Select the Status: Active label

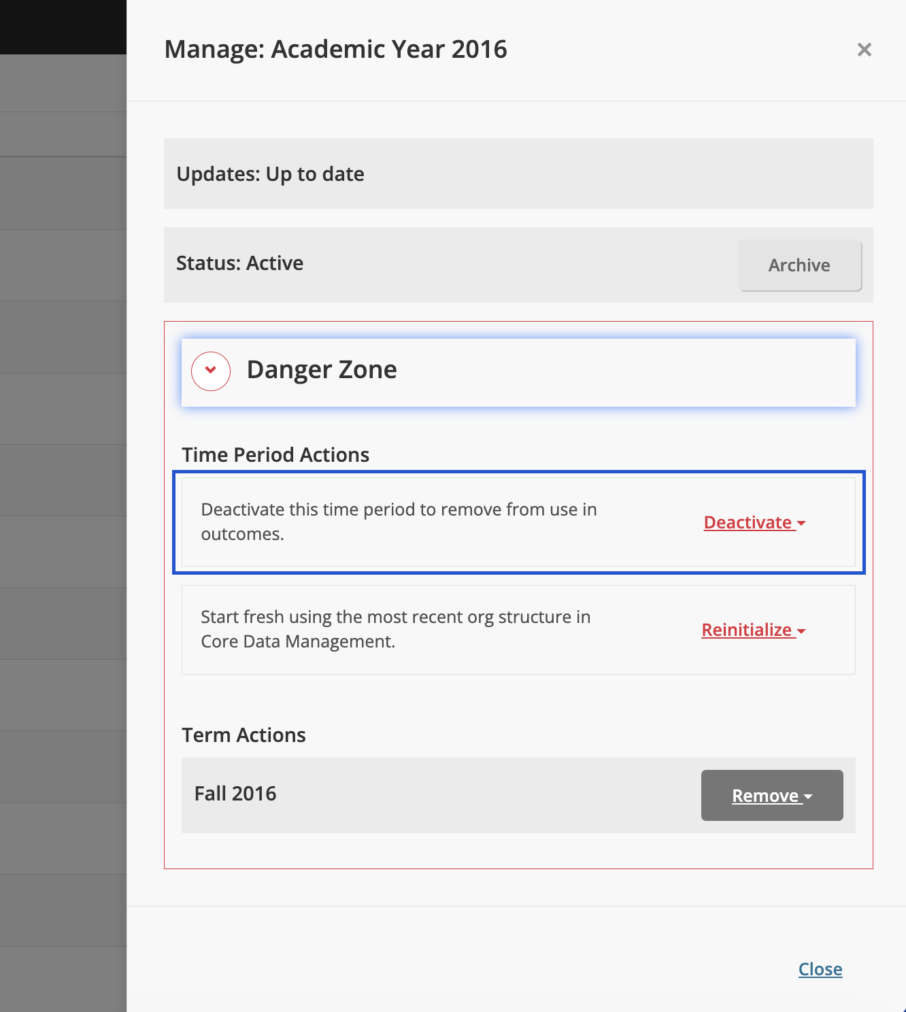point(239,263)
